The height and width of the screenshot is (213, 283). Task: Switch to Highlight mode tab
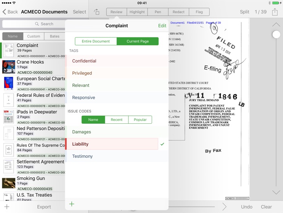(137, 12)
